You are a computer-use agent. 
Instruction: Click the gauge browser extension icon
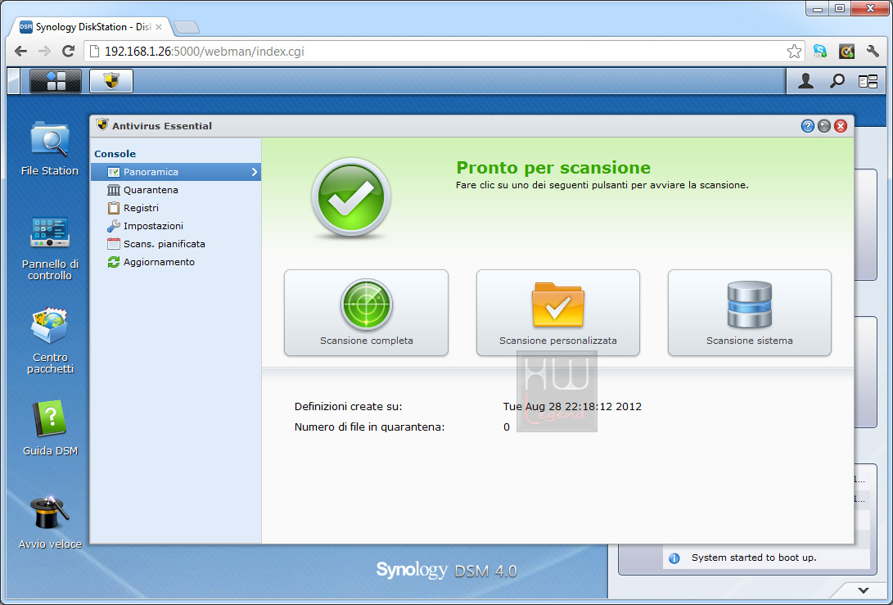point(847,52)
